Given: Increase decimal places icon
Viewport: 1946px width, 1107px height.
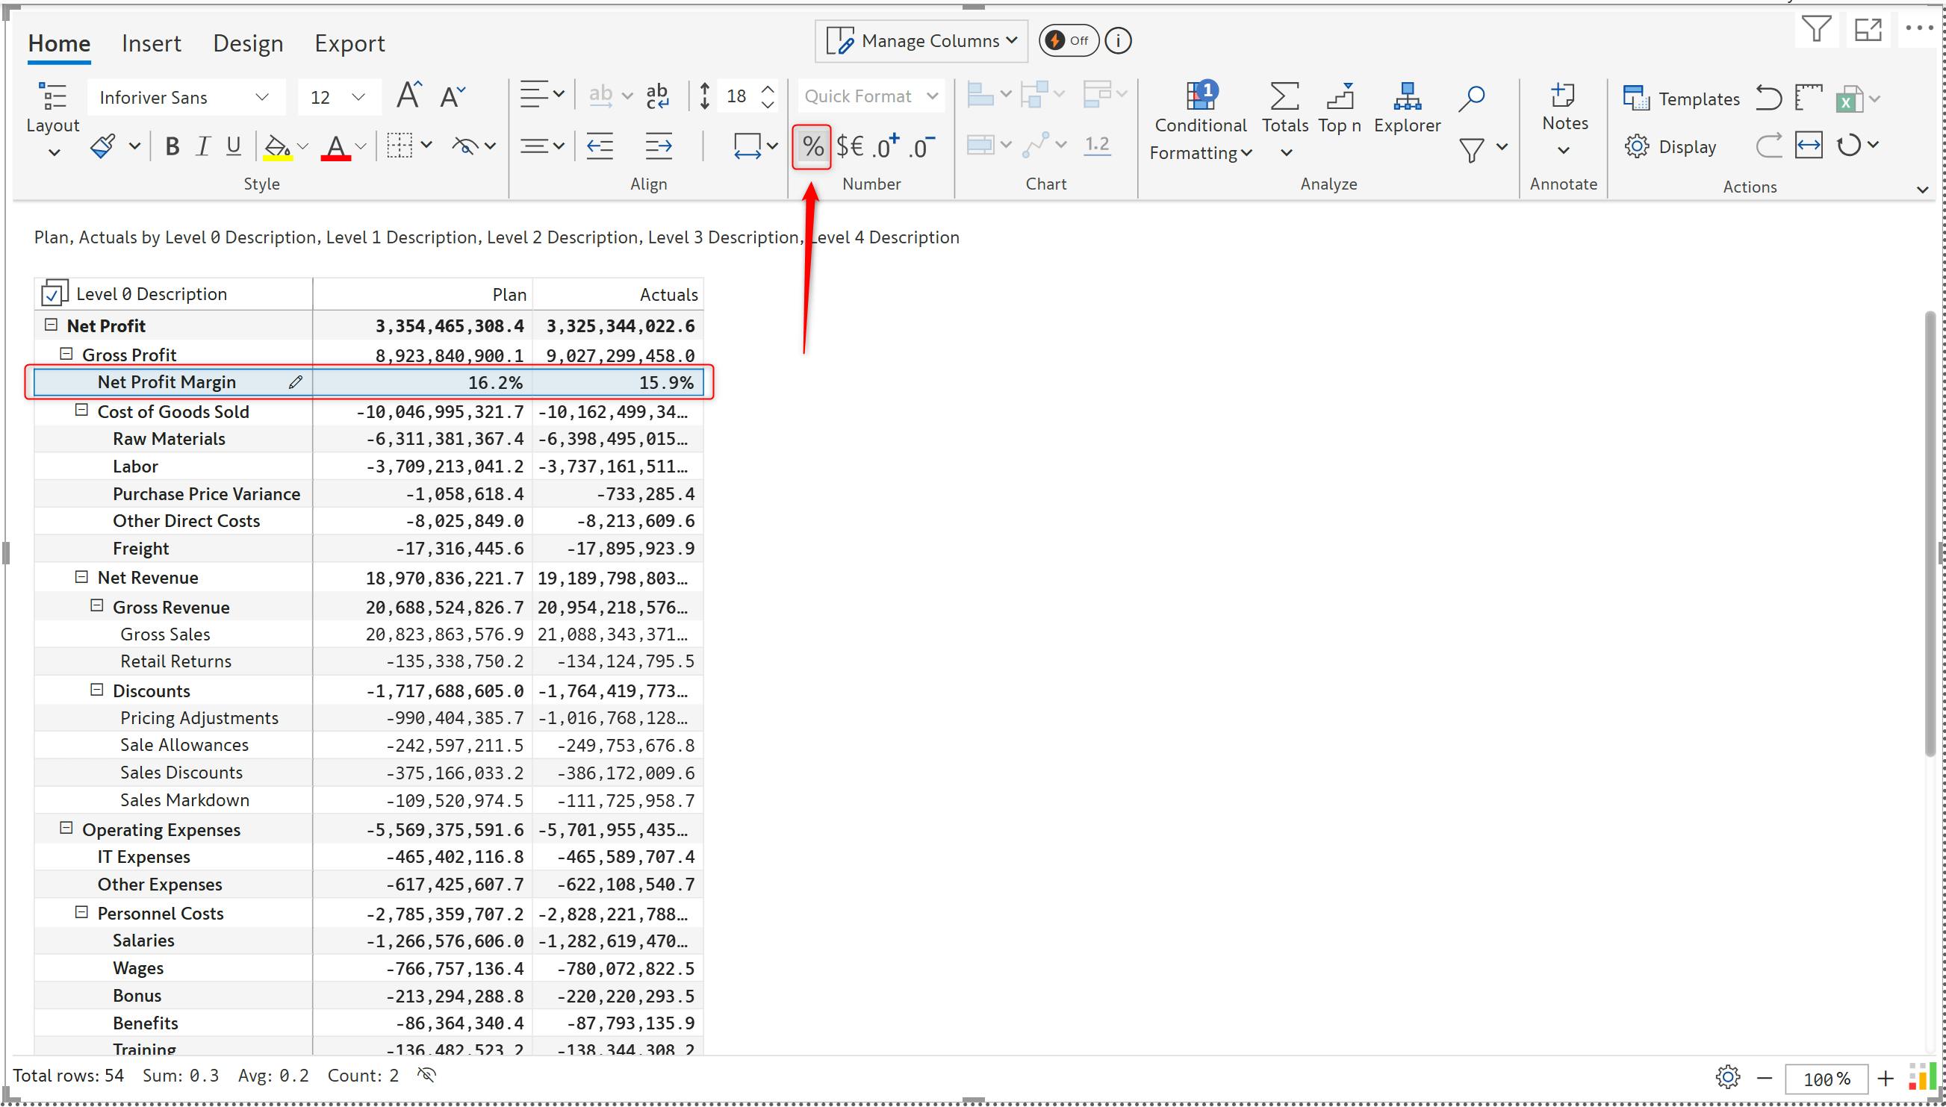Looking at the screenshot, I should pos(885,146).
